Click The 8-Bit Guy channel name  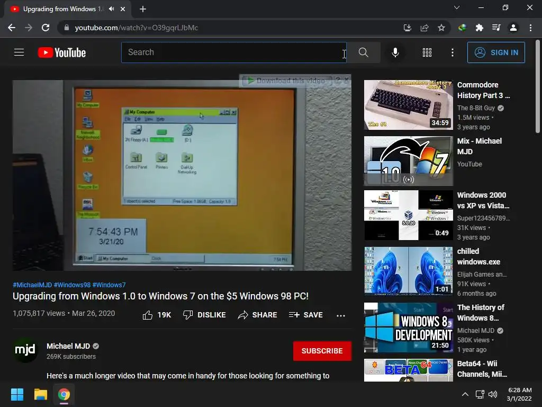tap(476, 108)
